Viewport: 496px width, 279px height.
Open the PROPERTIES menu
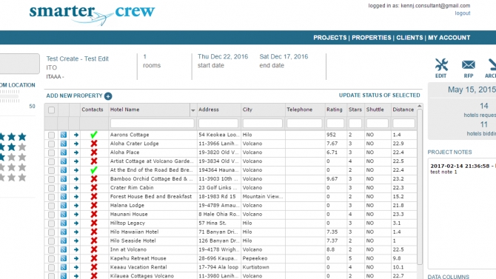click(x=372, y=38)
